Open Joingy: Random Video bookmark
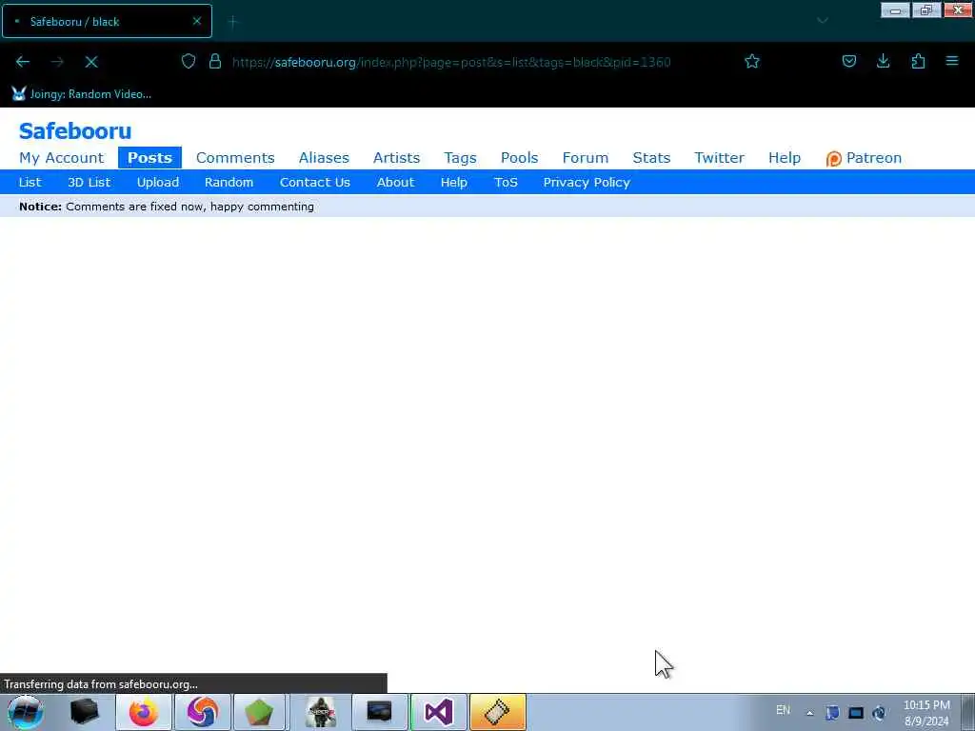The height and width of the screenshot is (731, 975). (x=82, y=94)
